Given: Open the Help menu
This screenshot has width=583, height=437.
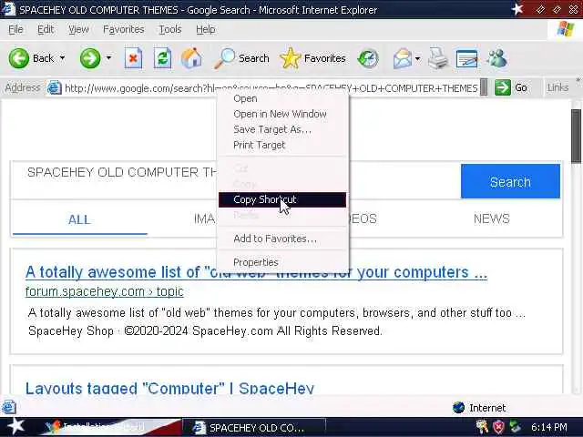Looking at the screenshot, I should 206,29.
